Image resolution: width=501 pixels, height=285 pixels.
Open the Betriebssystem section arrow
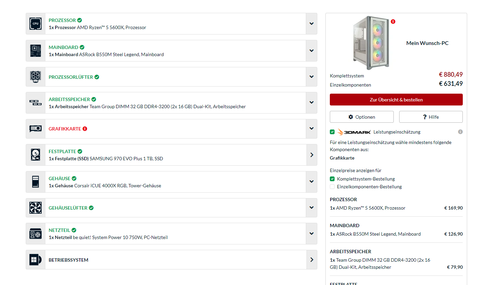312,260
